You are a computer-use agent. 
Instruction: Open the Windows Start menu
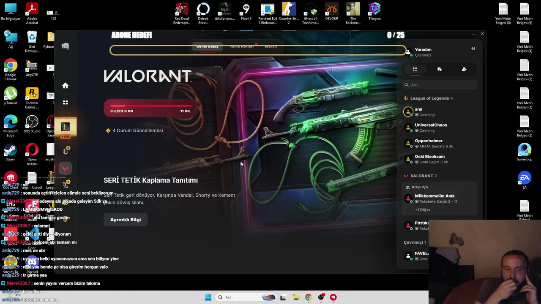208,297
